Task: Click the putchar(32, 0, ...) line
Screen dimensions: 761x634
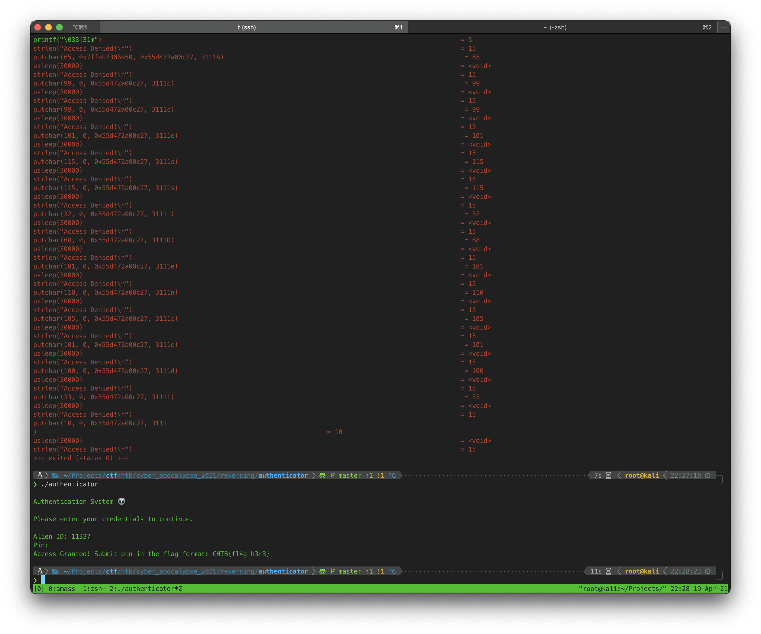Action: [104, 214]
